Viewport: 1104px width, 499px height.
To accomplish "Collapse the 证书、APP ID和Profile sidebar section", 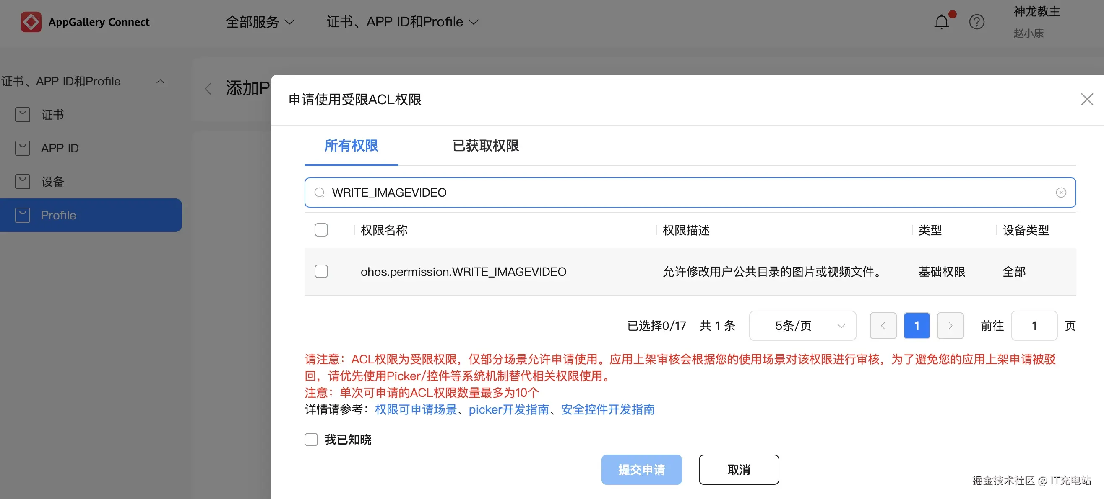I will 160,81.
